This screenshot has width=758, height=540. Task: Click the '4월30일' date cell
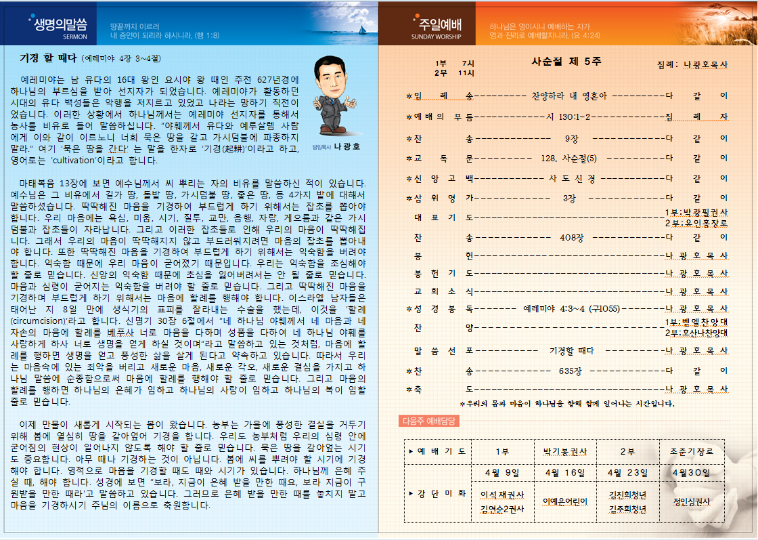pos(691,473)
